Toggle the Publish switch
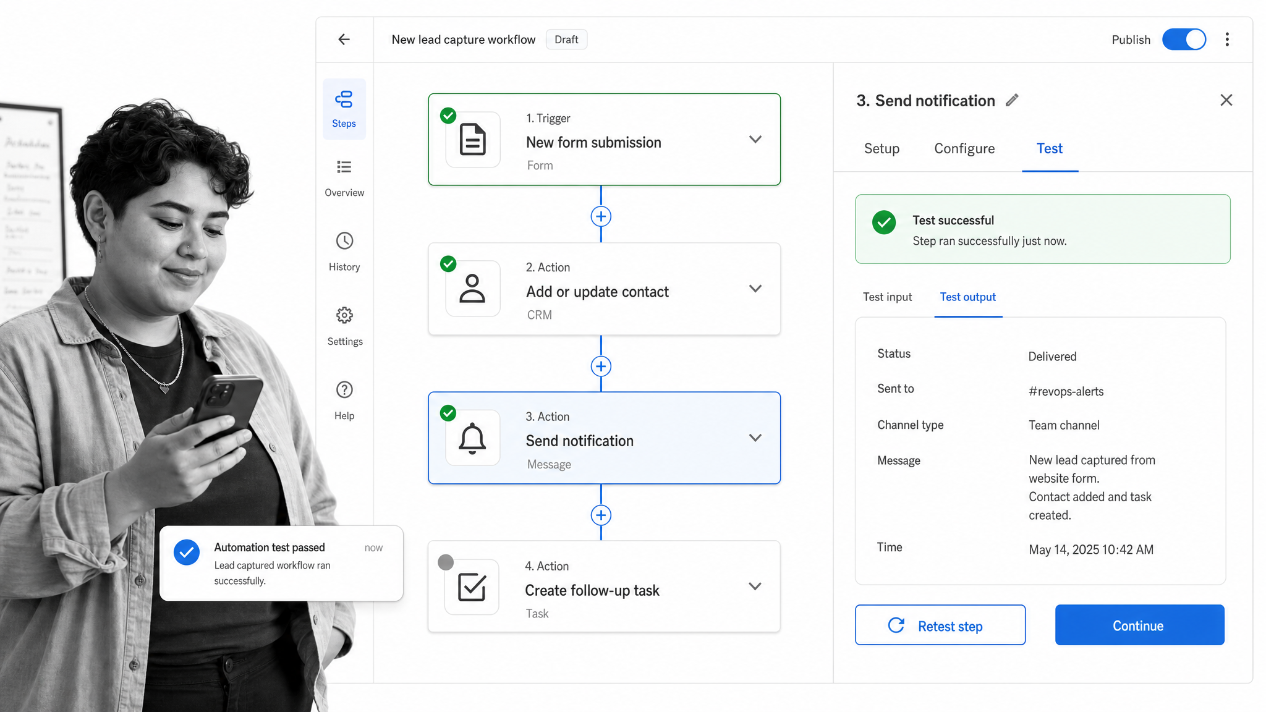 click(1184, 40)
